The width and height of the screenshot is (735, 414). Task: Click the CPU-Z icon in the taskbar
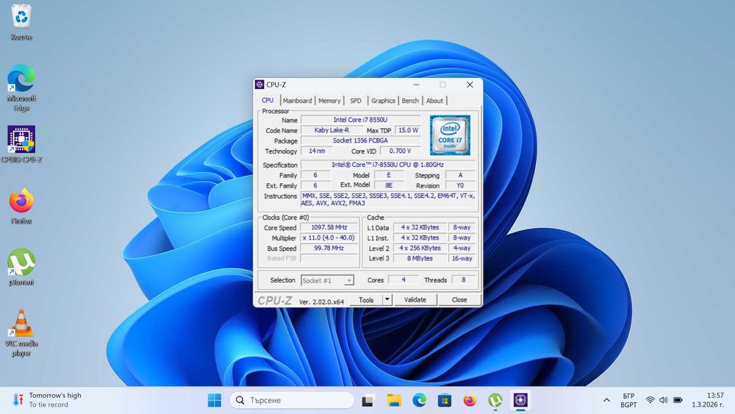pyautogui.click(x=520, y=400)
